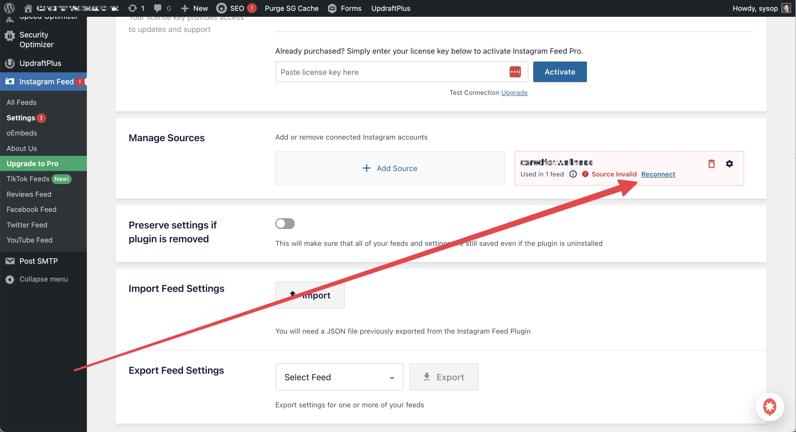Open Twitter Feed menu item
Viewport: 796px width, 432px height.
tap(27, 225)
